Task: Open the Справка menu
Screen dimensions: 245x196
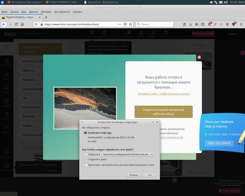Action: [78, 12]
